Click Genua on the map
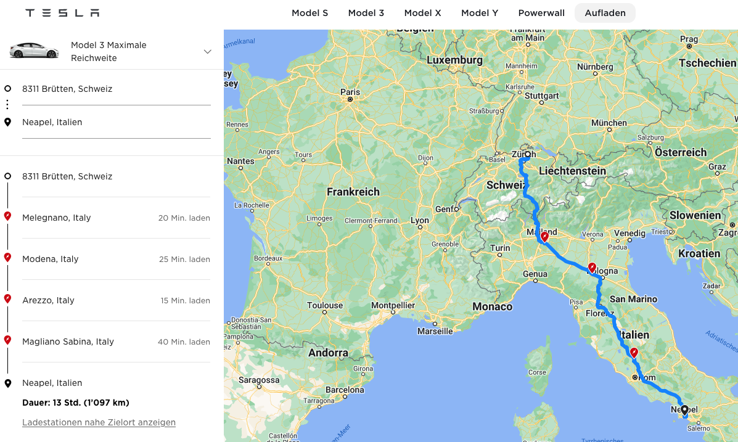Image resolution: width=738 pixels, height=442 pixels. click(535, 274)
